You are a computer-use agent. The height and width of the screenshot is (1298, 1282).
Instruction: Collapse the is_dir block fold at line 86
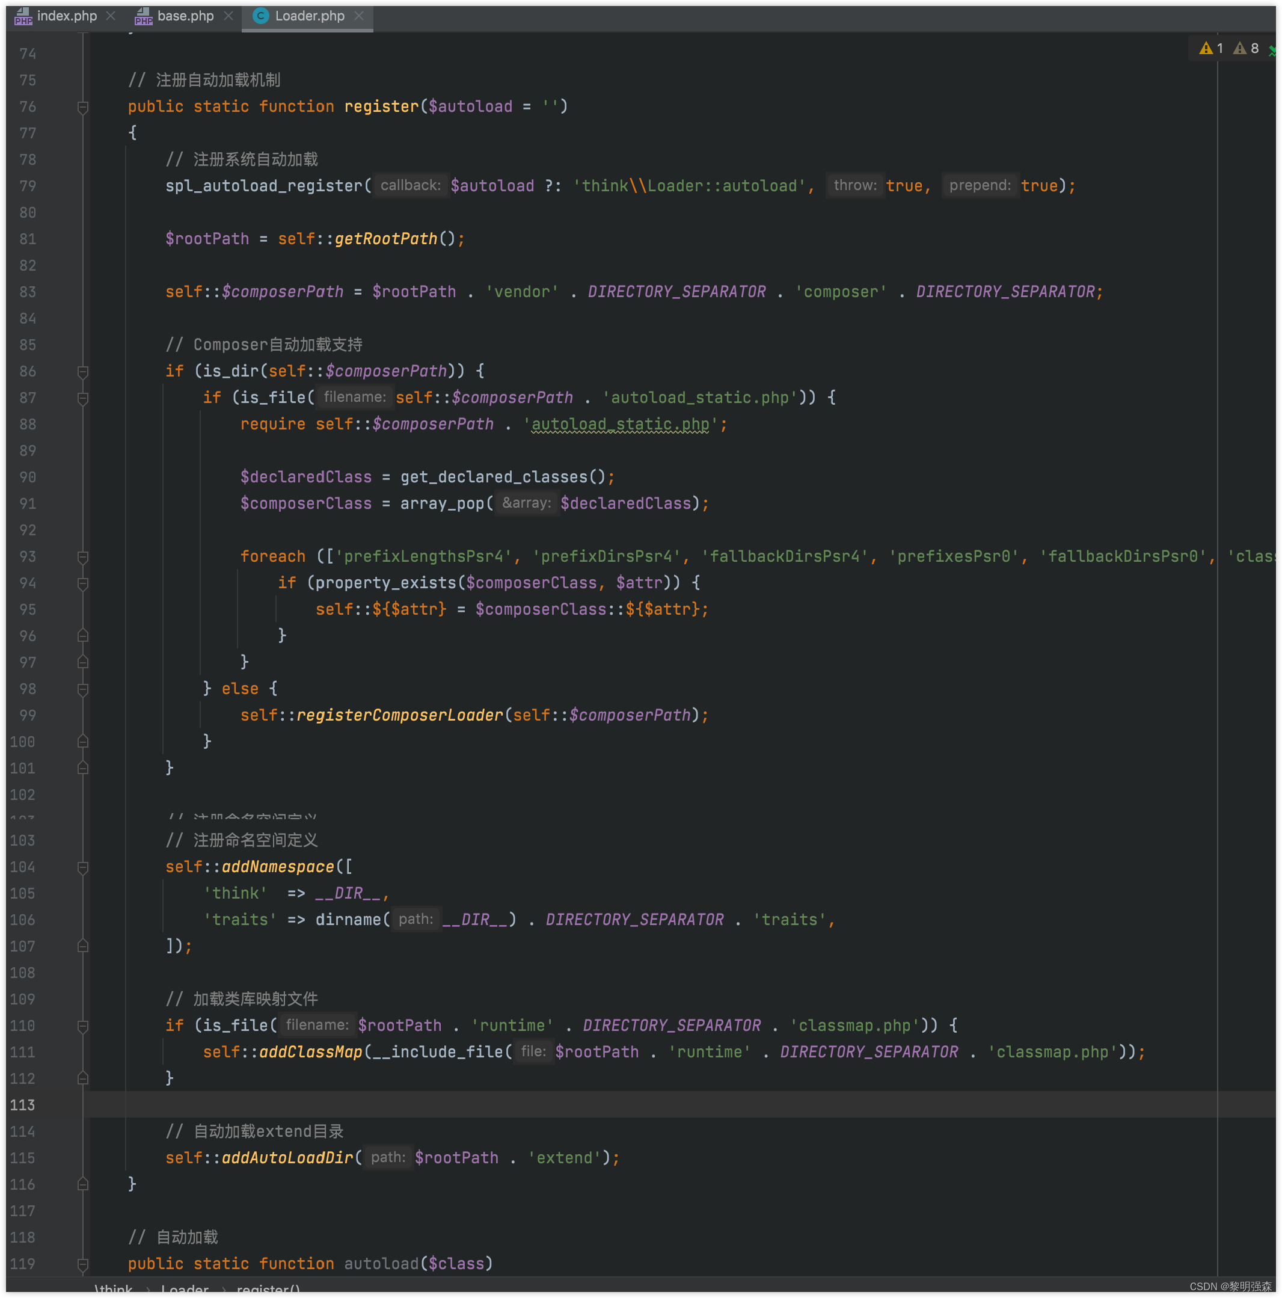coord(82,372)
